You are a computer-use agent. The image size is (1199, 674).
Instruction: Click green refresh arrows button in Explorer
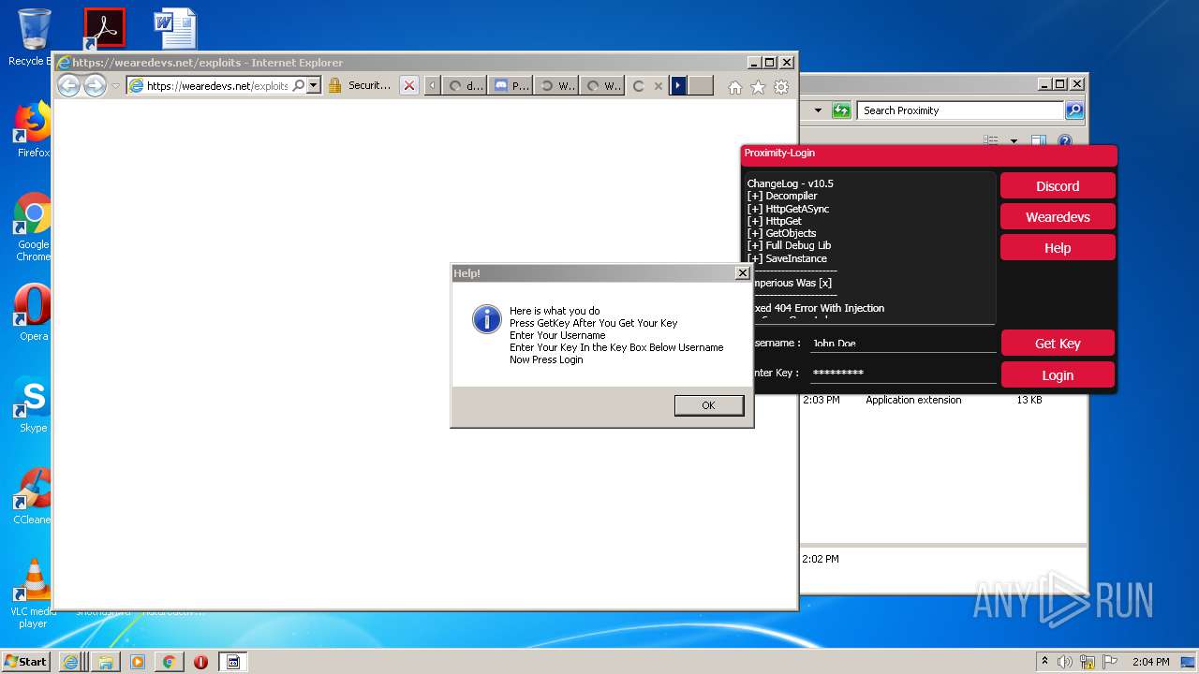coord(841,110)
